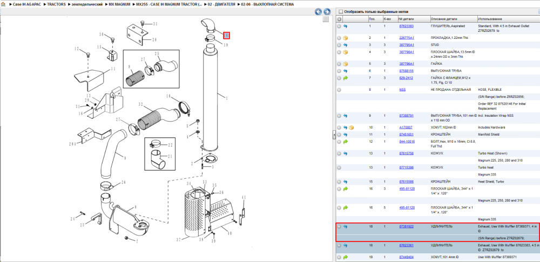Sort by '№ детали' column header
The height and width of the screenshot is (262, 540).
pyautogui.click(x=414, y=19)
